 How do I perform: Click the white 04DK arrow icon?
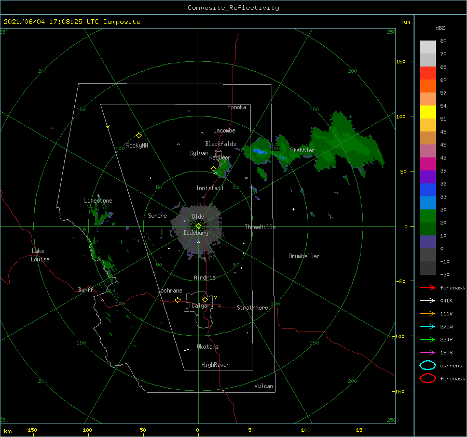(x=428, y=300)
